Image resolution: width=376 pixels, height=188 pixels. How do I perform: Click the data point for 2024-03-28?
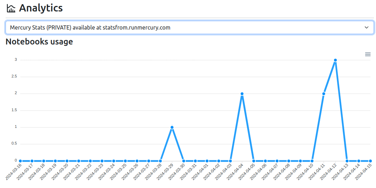click(160, 161)
